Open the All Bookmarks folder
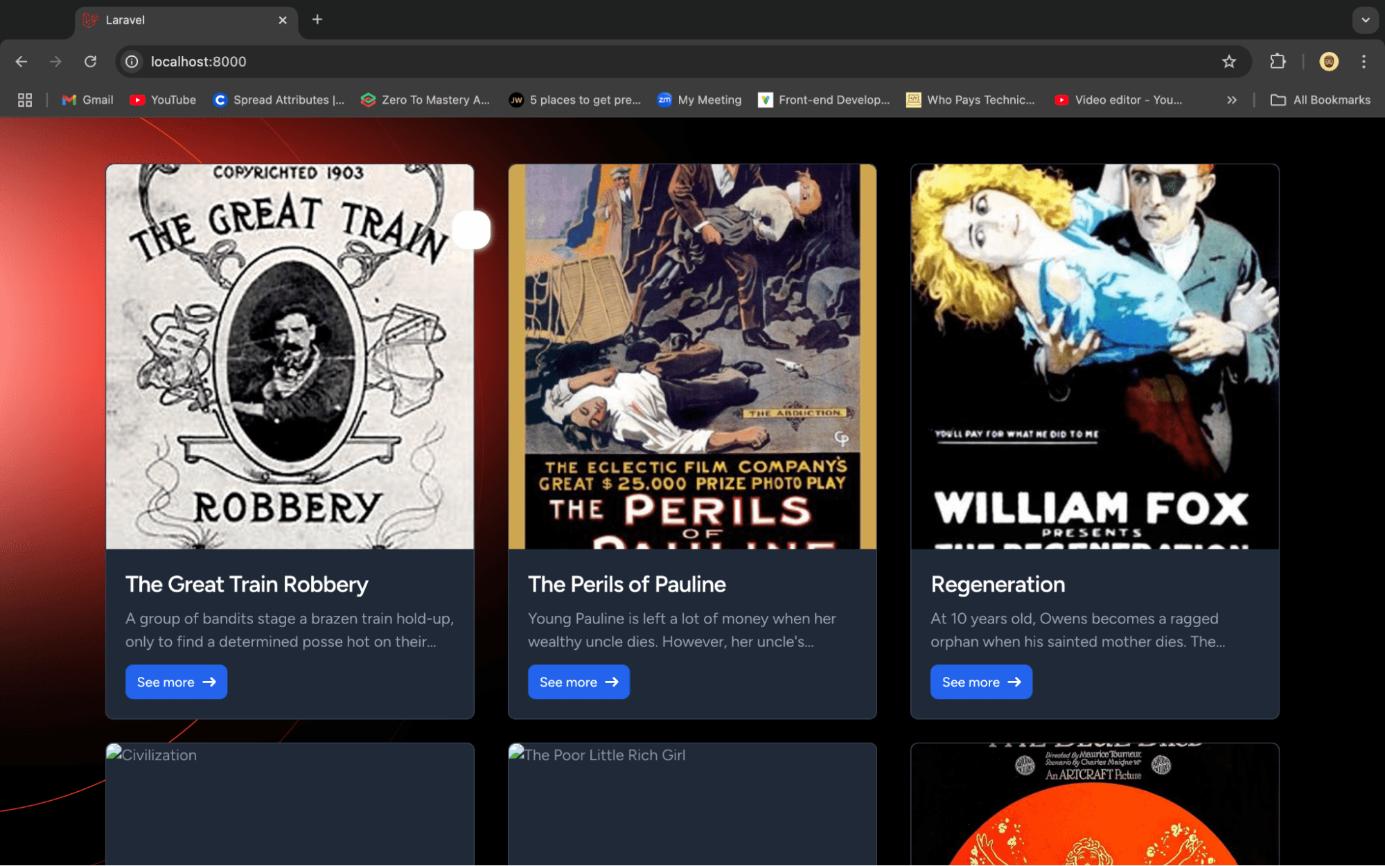1385x866 pixels. (x=1320, y=100)
